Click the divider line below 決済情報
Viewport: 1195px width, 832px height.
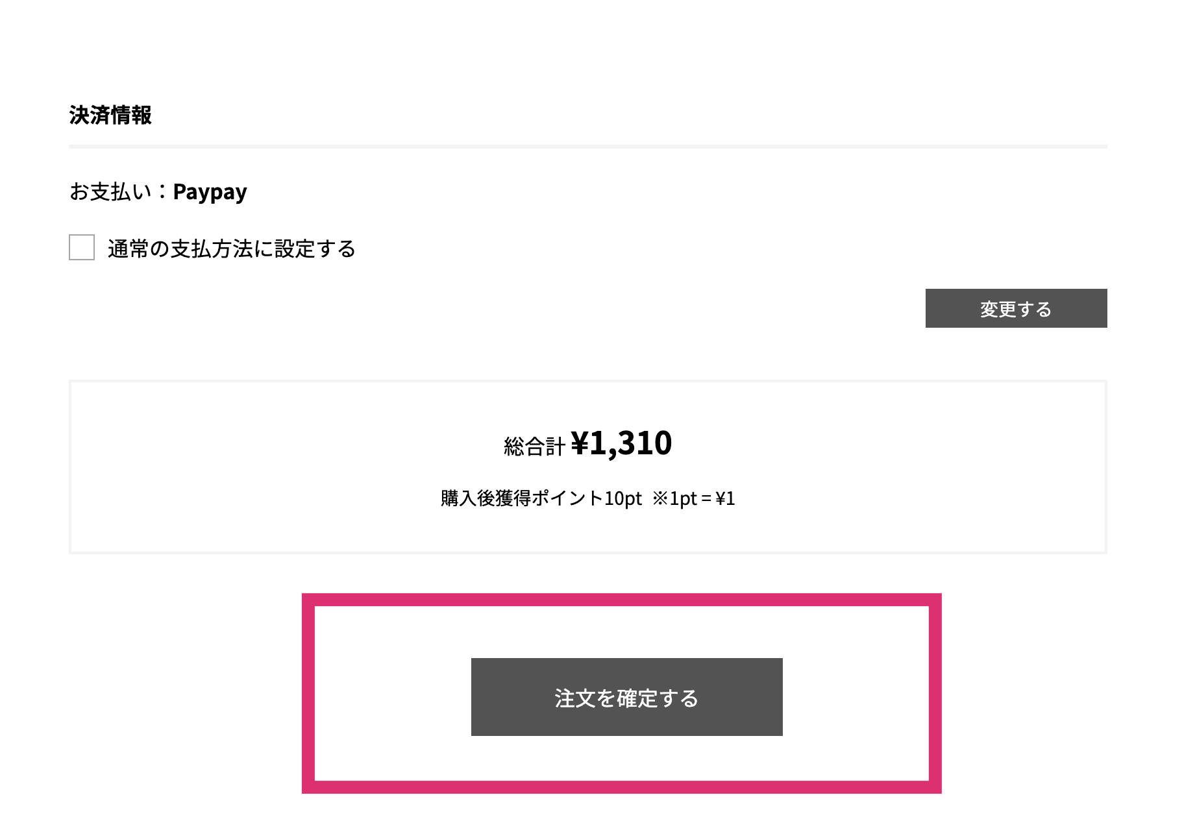pyautogui.click(x=587, y=147)
